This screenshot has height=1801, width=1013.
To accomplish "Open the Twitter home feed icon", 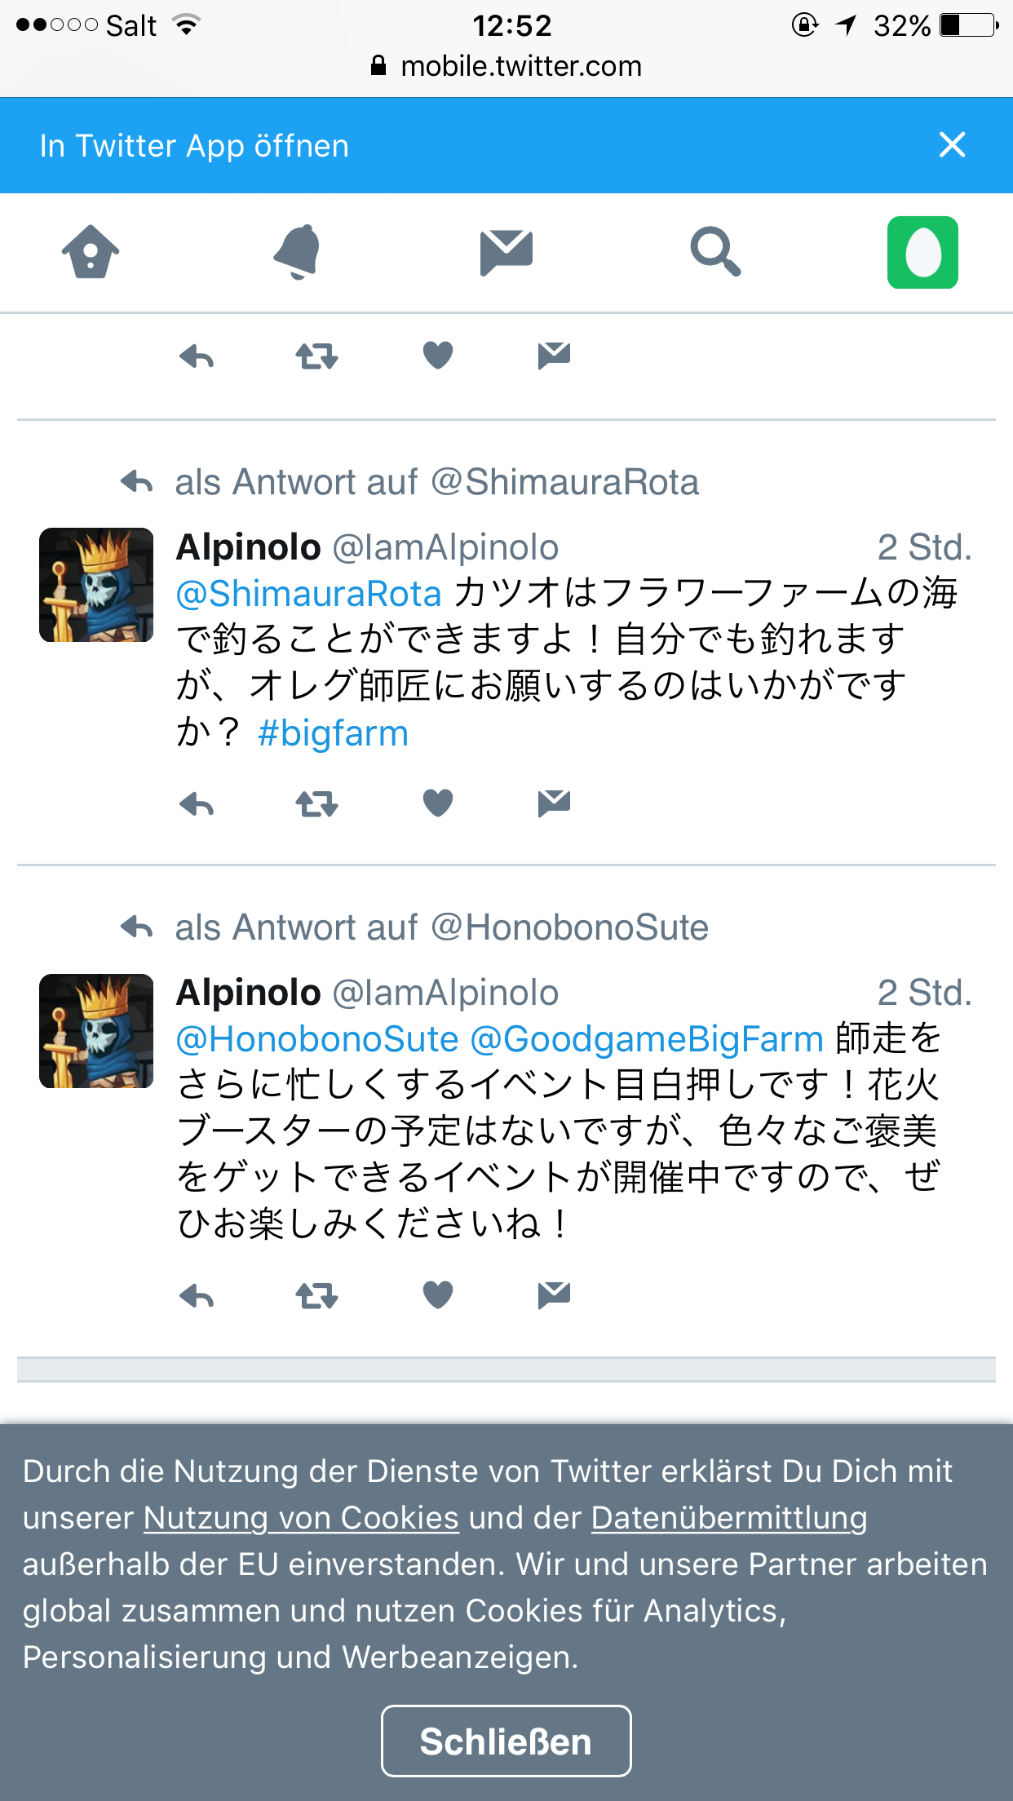I will point(91,252).
